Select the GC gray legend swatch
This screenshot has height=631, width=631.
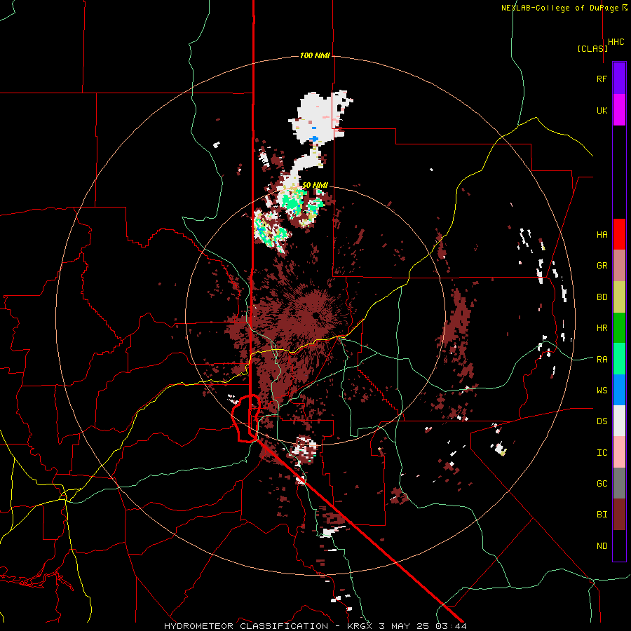(619, 483)
